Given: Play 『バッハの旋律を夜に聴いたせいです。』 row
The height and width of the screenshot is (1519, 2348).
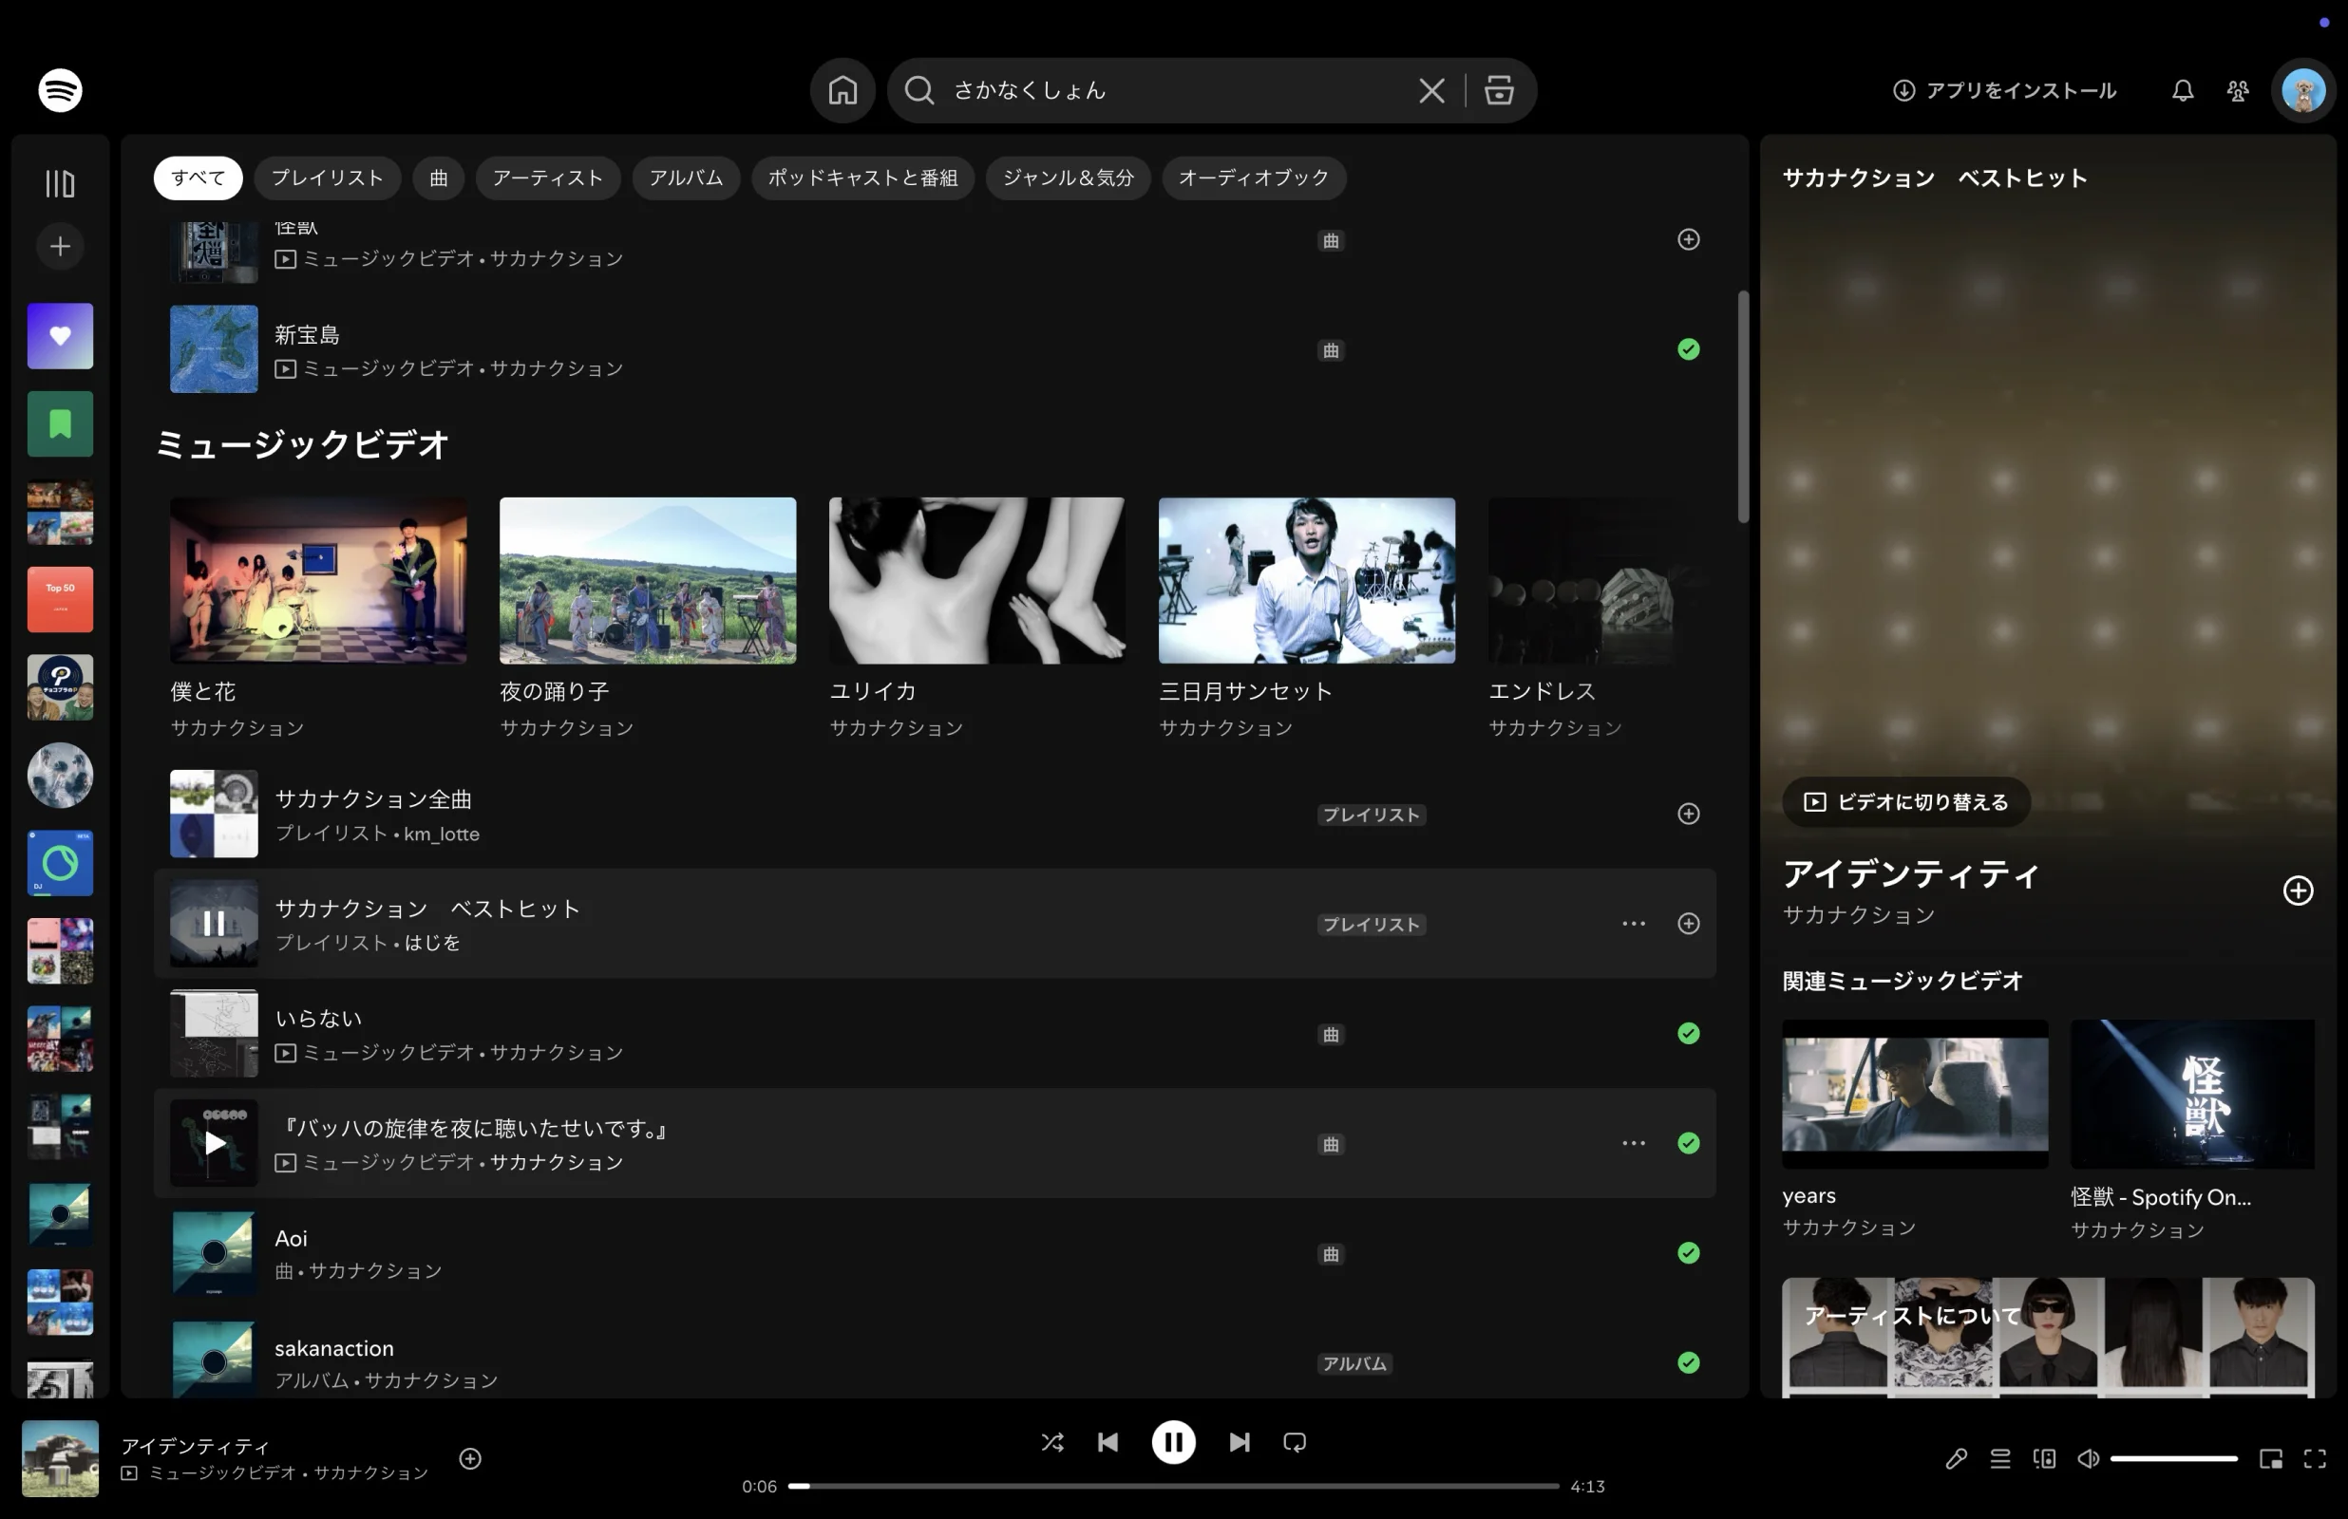Looking at the screenshot, I should pyautogui.click(x=213, y=1143).
